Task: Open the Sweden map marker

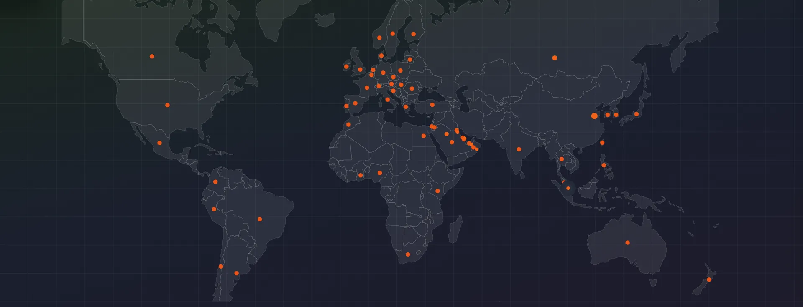Action: (x=393, y=34)
